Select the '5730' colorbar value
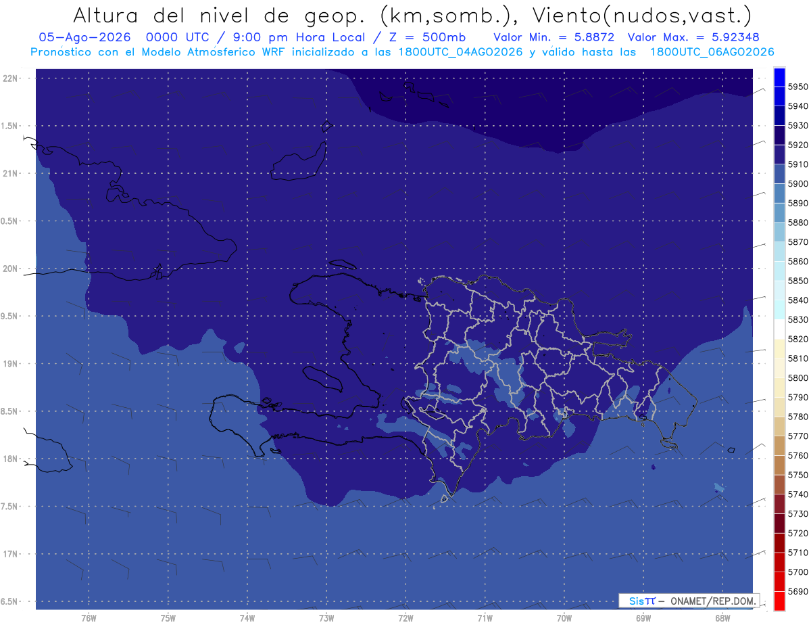 (797, 513)
